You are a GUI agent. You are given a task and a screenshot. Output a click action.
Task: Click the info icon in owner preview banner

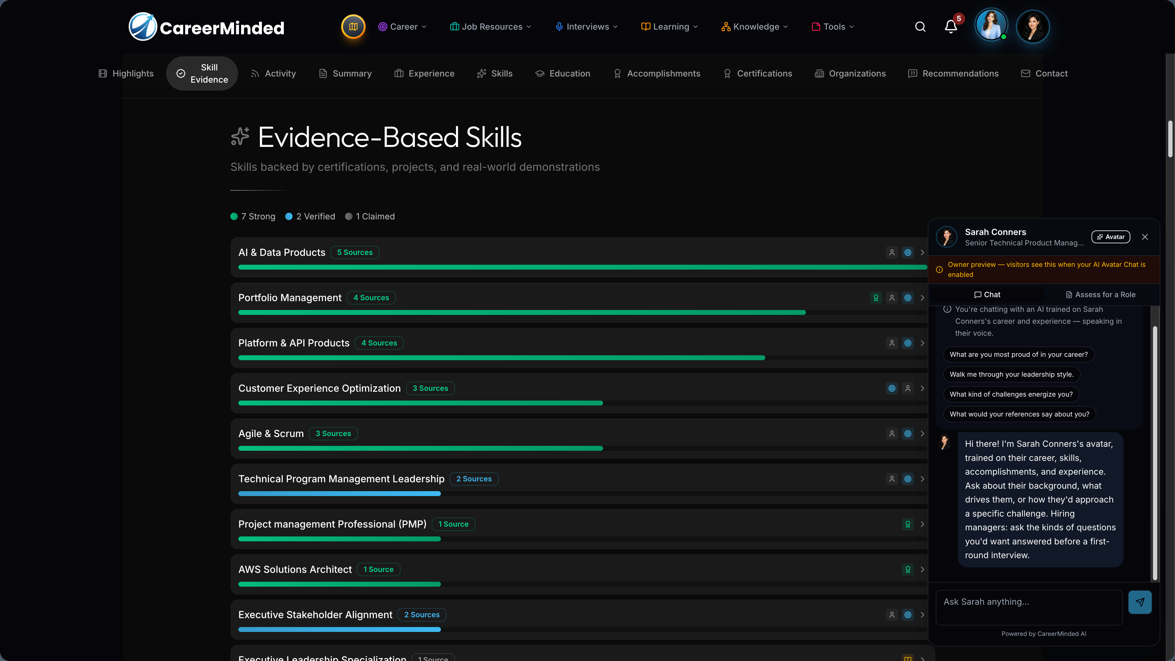coord(939,270)
